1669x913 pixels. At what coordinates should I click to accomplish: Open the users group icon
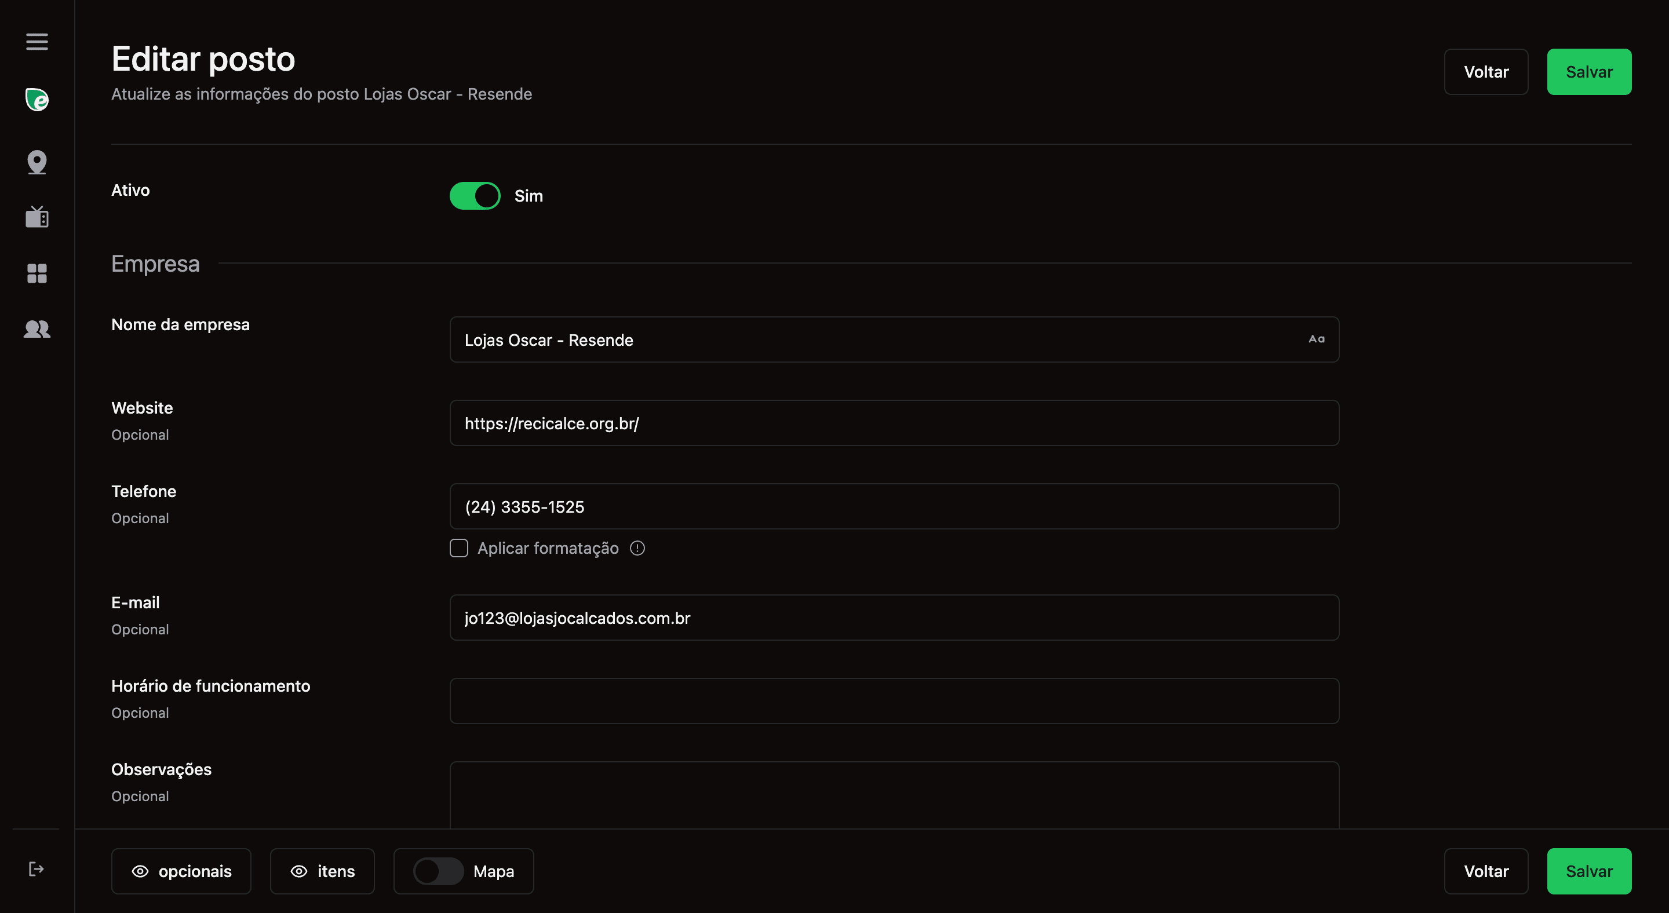(x=37, y=329)
